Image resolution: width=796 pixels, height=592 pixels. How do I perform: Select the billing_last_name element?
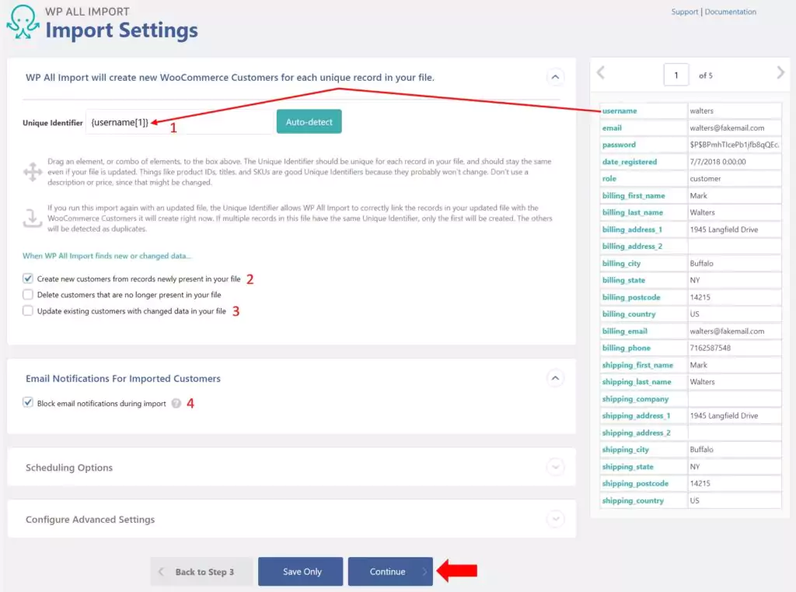[633, 212]
